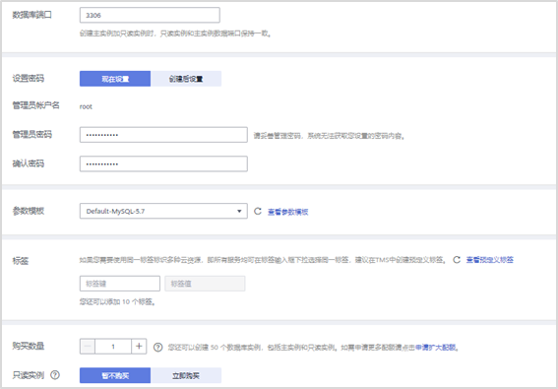Click 申请扩大配额 link
Screen dimensions: 558x389
click(435, 348)
